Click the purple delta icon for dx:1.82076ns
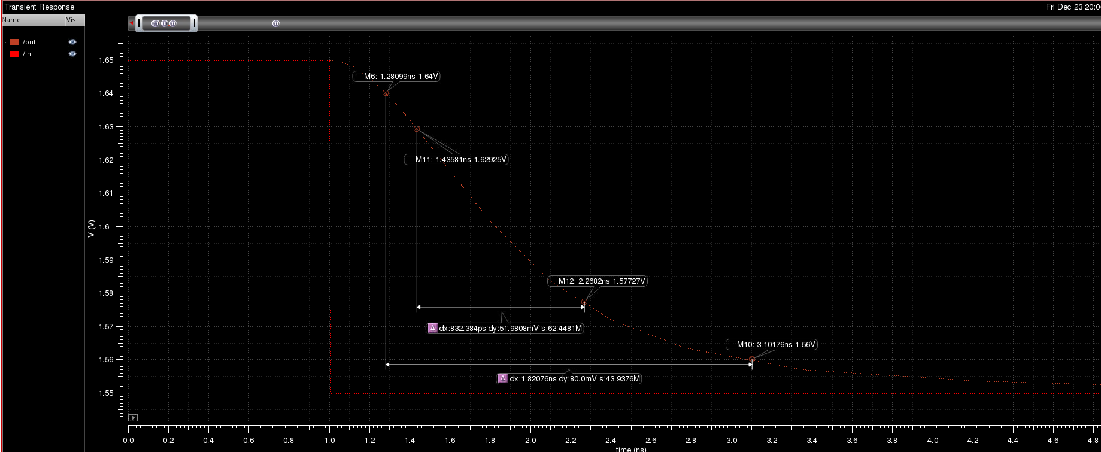 (x=503, y=378)
